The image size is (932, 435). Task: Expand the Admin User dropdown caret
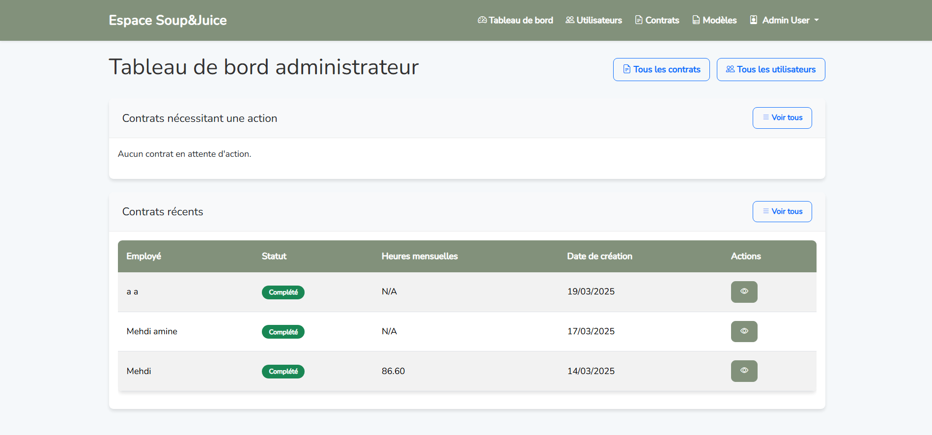pyautogui.click(x=817, y=20)
